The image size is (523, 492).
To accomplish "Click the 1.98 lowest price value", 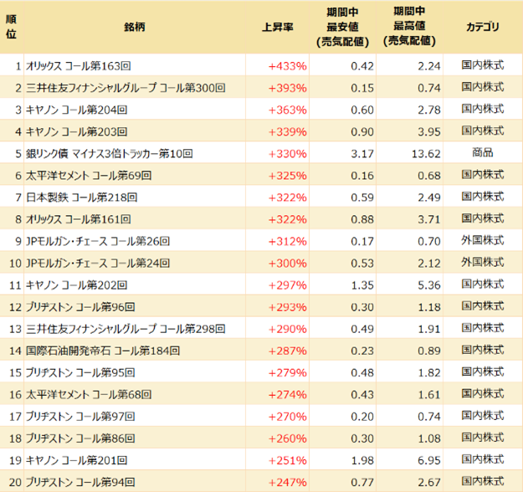I will pos(362,460).
